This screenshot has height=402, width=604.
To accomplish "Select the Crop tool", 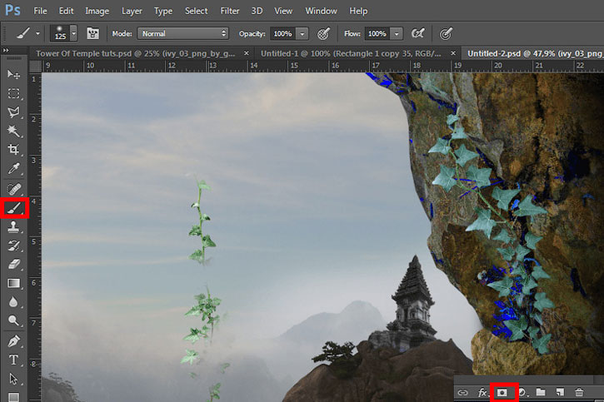I will (14, 150).
